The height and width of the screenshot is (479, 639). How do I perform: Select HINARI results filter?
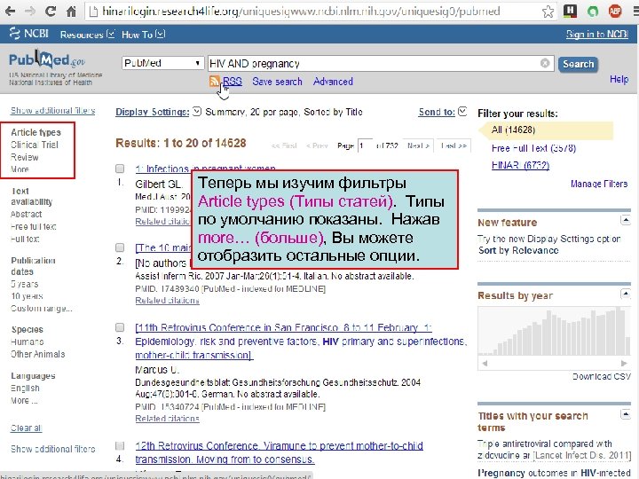pyautogui.click(x=520, y=165)
